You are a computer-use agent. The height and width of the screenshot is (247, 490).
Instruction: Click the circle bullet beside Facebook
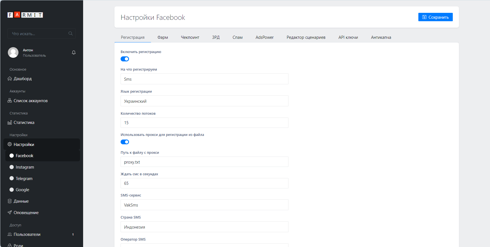[x=12, y=156]
